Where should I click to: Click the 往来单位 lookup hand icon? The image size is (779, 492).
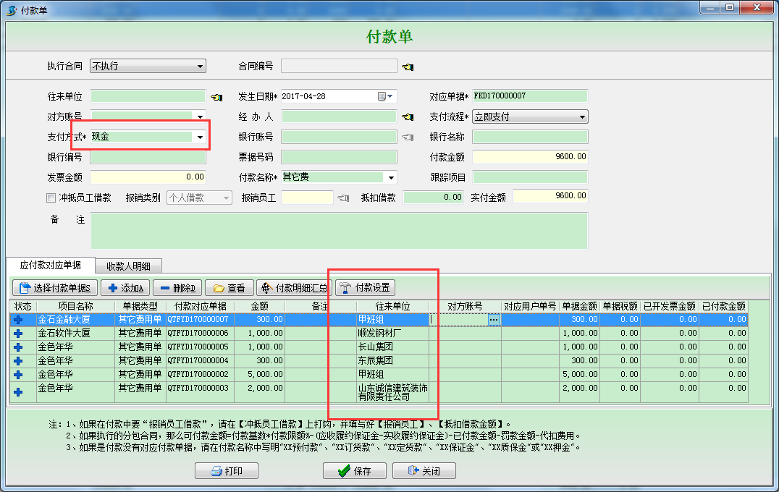[x=216, y=96]
